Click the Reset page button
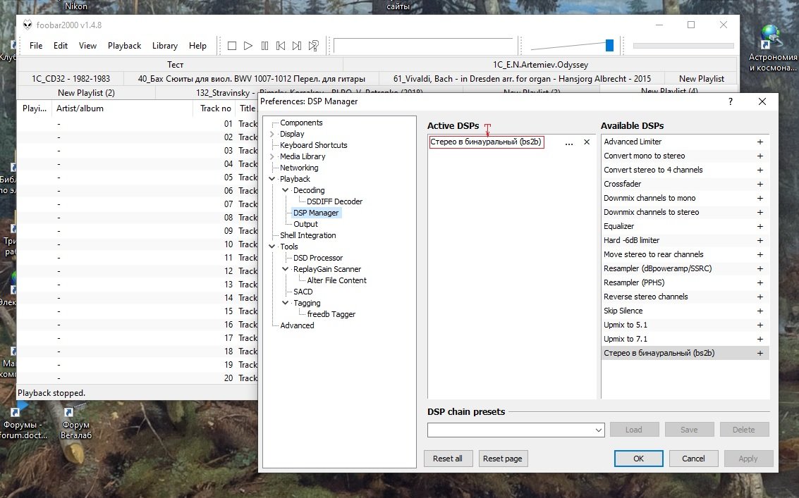This screenshot has height=498, width=799. [x=502, y=459]
